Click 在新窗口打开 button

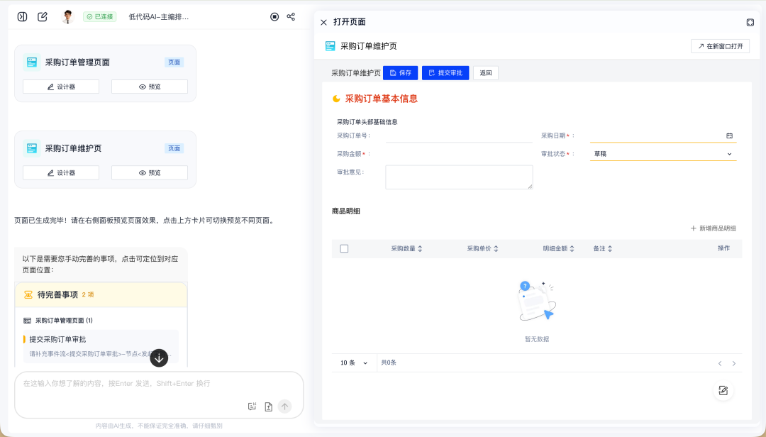pyautogui.click(x=720, y=46)
